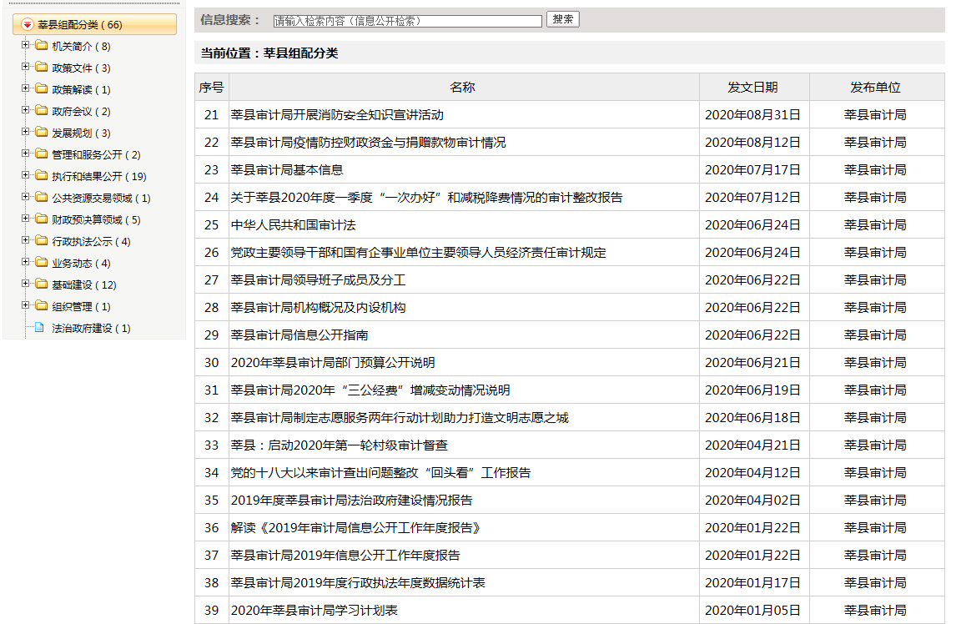Click the 序号 column header

211,88
